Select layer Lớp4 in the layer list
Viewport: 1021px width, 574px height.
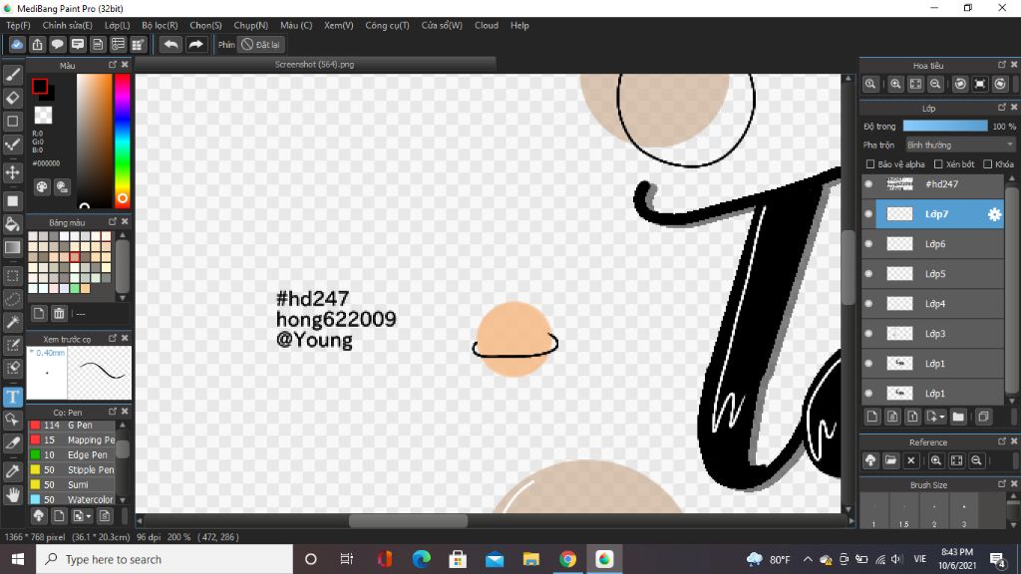tap(939, 304)
